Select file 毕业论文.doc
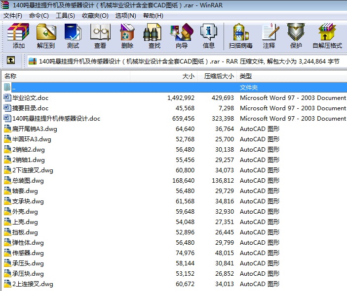 (30, 98)
